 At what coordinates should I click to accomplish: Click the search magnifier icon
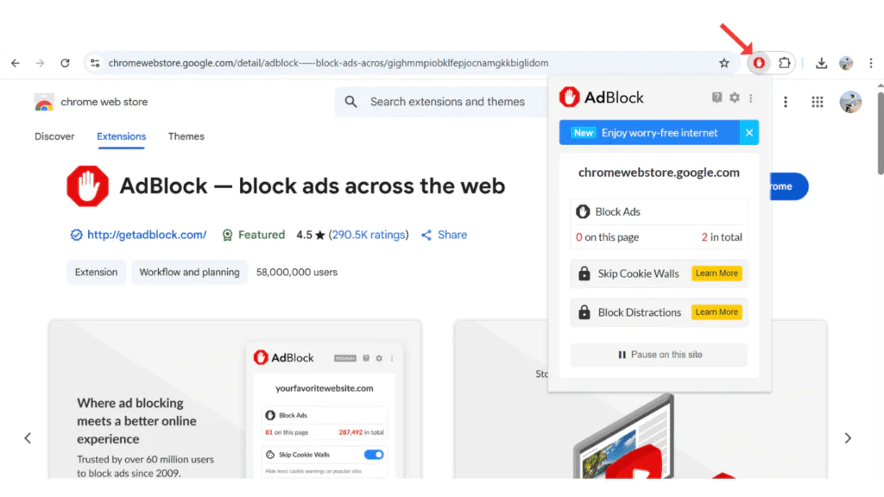pos(350,102)
